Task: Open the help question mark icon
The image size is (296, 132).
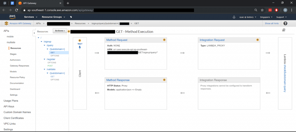Action: (285, 23)
